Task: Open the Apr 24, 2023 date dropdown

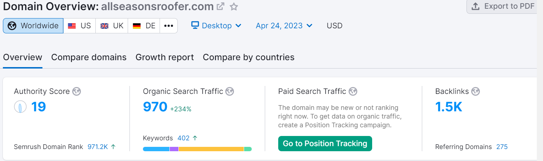Action: point(284,26)
